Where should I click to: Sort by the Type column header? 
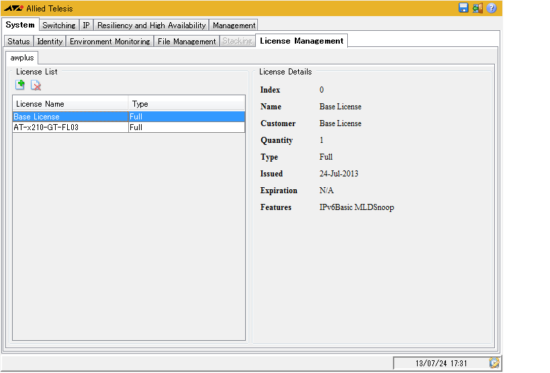[x=186, y=104]
